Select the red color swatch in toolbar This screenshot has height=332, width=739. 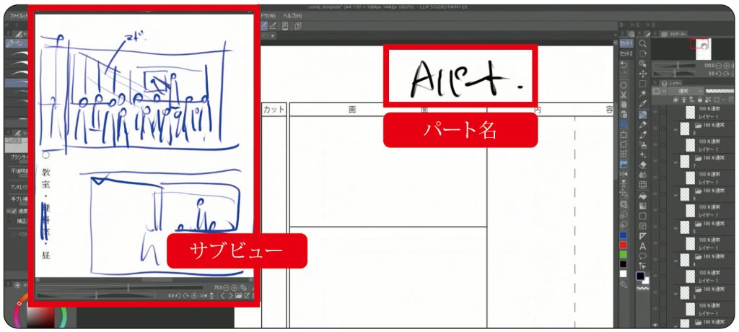point(622,245)
